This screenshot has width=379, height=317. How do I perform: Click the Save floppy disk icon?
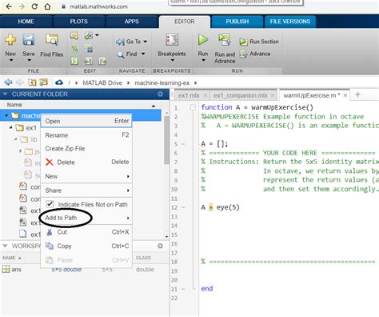pyautogui.click(x=28, y=39)
